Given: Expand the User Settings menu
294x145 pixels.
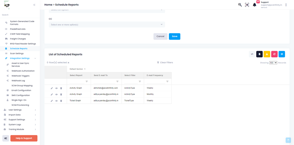Looking at the screenshot, I should click(x=20, y=110).
